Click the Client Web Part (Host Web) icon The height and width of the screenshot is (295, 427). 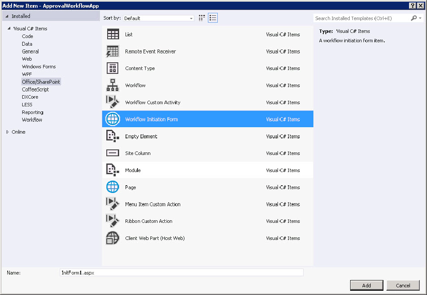pyautogui.click(x=112, y=238)
